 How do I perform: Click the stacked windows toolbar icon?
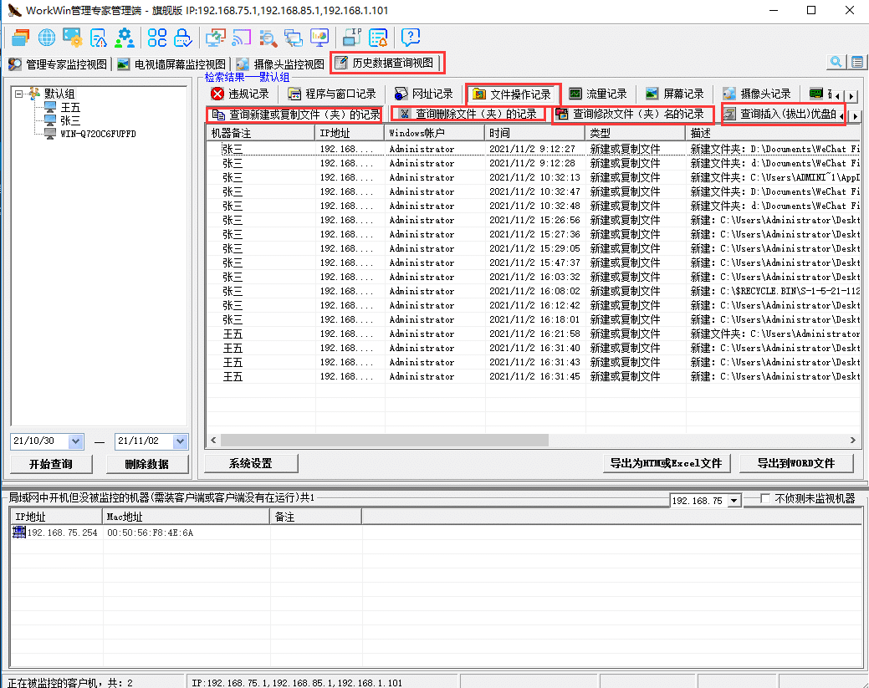click(21, 38)
